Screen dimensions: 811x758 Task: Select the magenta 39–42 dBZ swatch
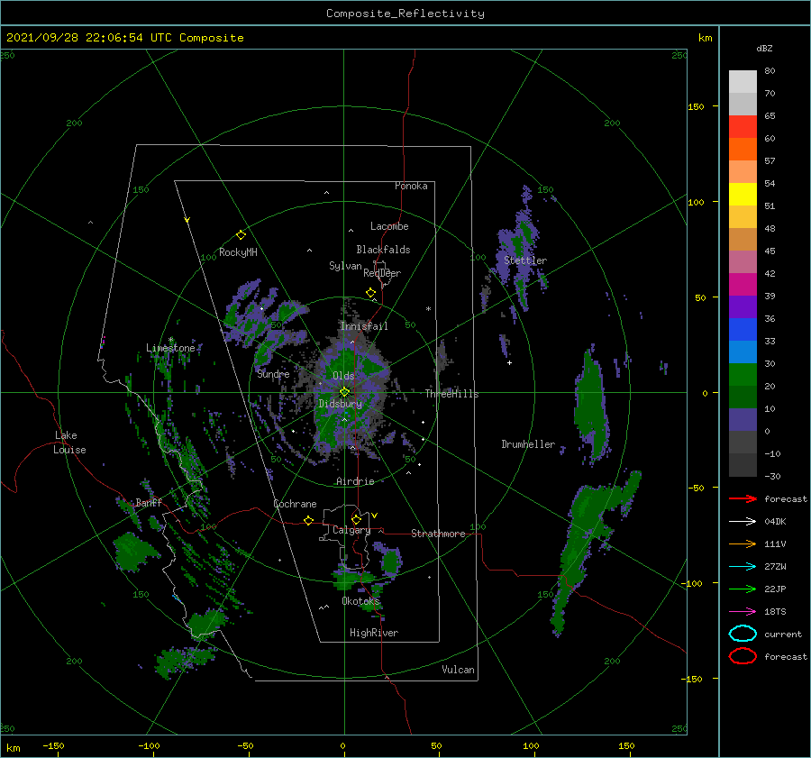tap(743, 285)
